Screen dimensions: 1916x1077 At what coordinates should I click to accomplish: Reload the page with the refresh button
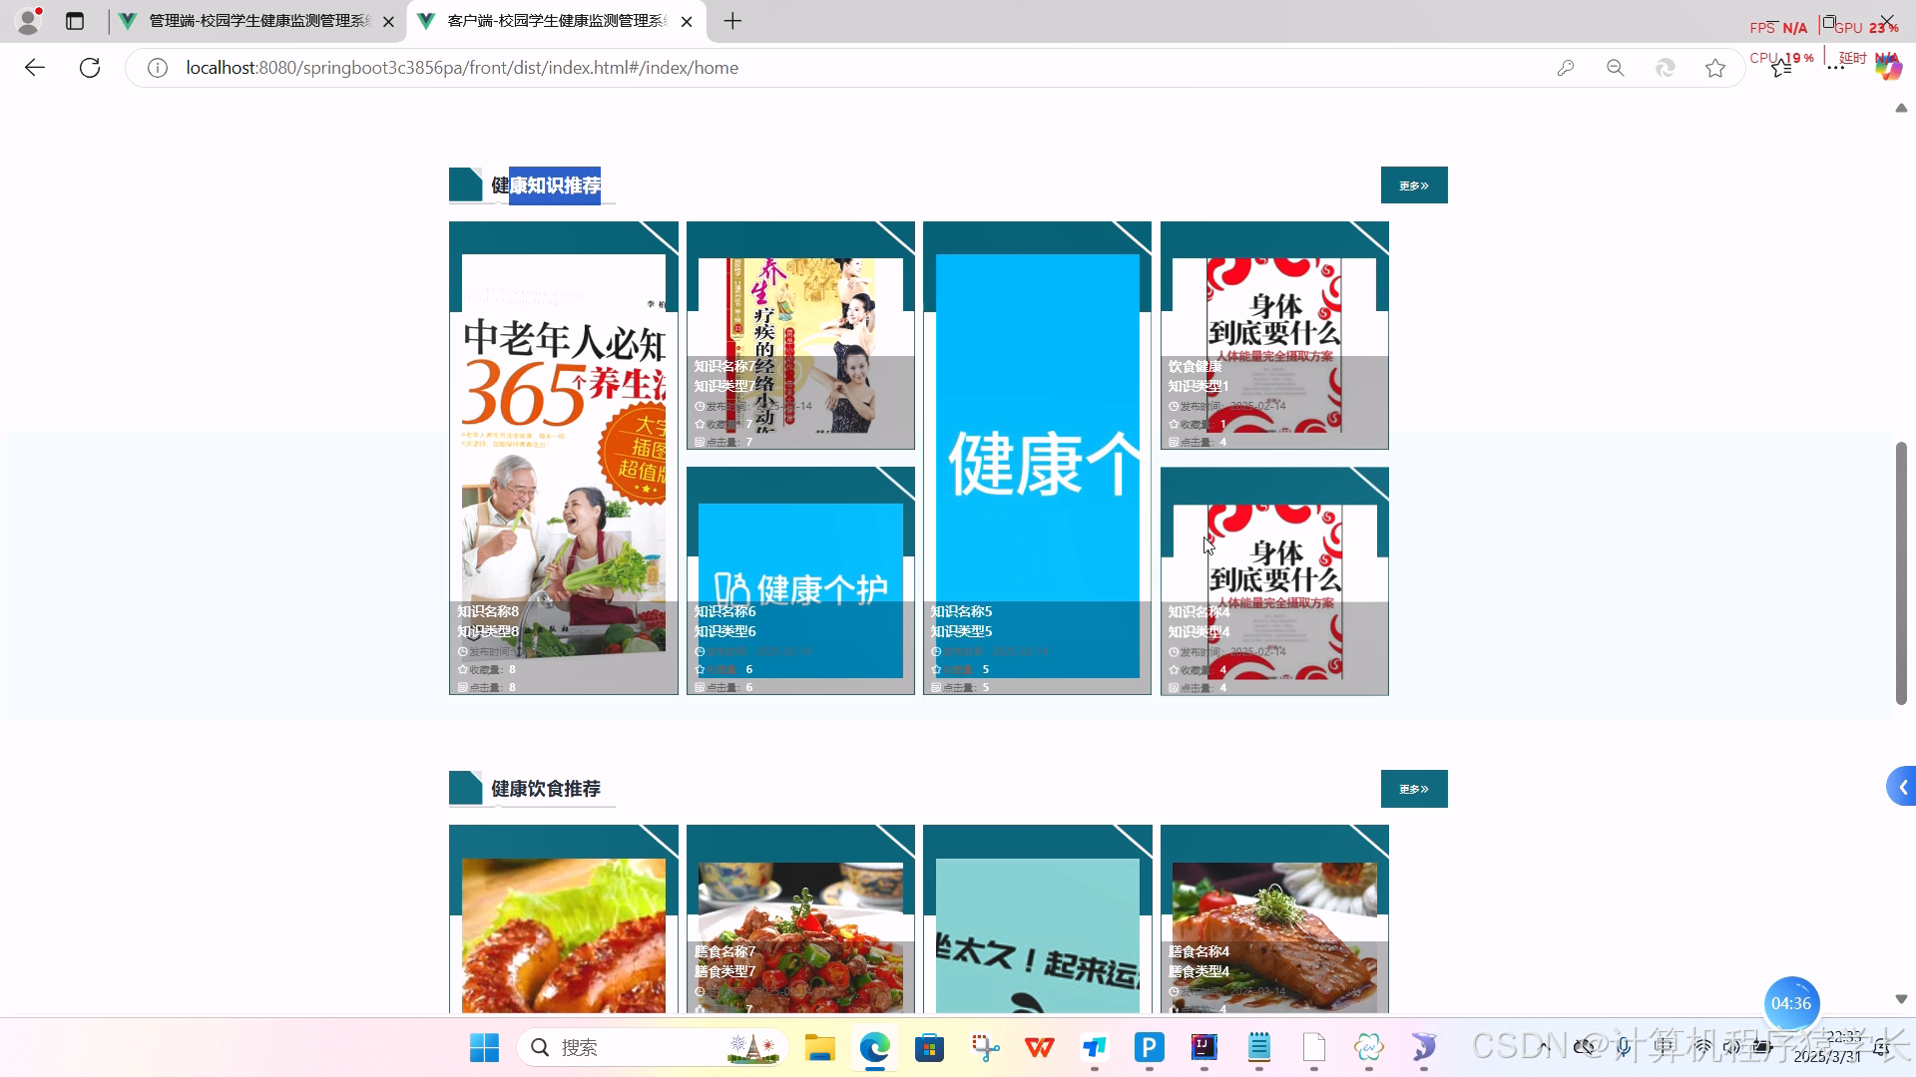coord(90,68)
